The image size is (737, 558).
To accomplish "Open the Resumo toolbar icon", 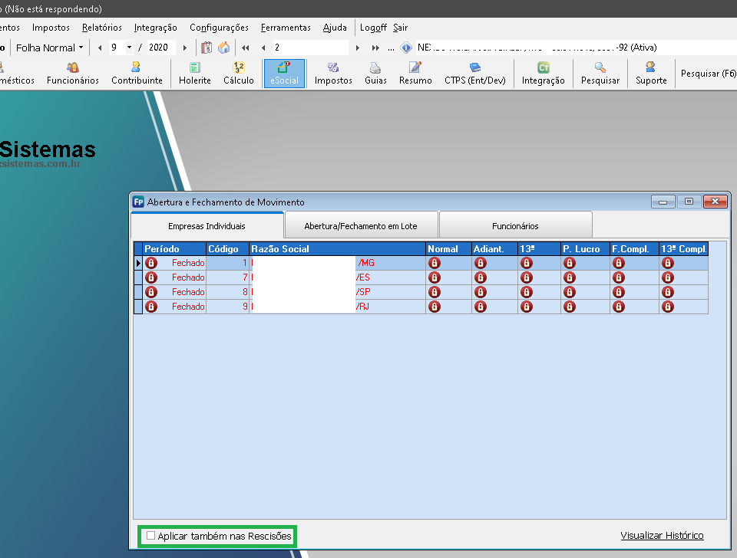I will (415, 74).
